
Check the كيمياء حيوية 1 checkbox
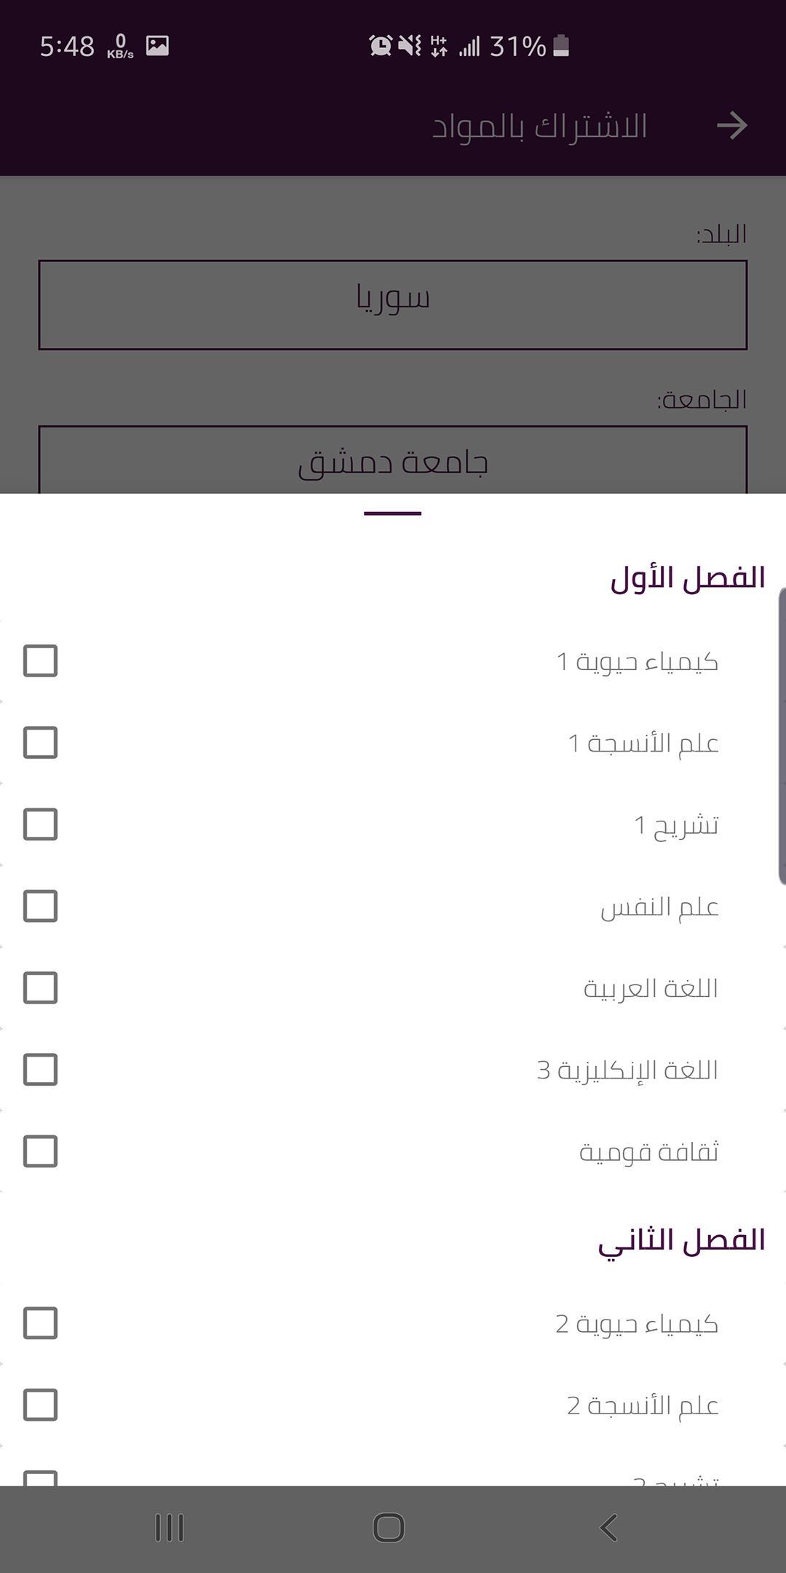[41, 661]
